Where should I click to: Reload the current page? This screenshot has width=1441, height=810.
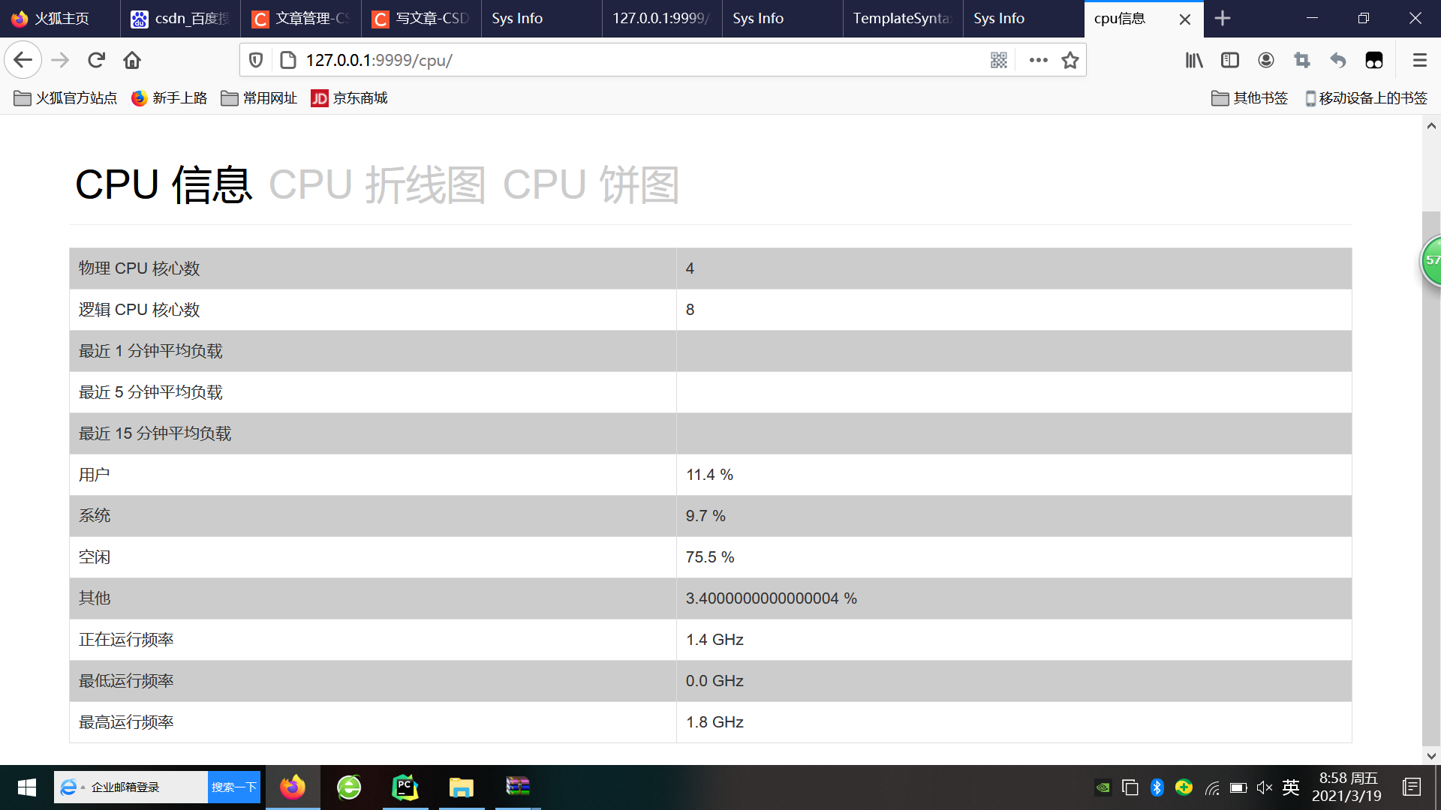[x=96, y=60]
